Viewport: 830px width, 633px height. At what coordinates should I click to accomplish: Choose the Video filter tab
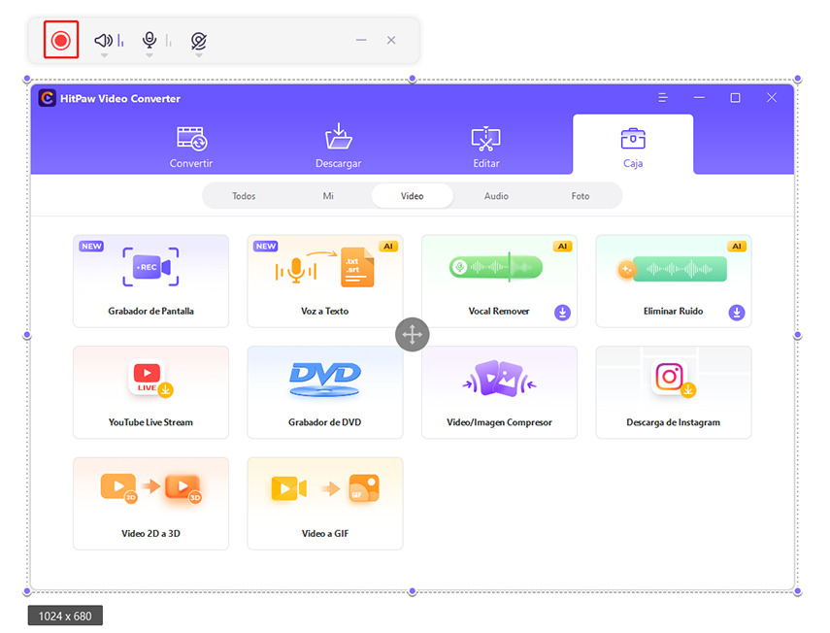coord(412,196)
